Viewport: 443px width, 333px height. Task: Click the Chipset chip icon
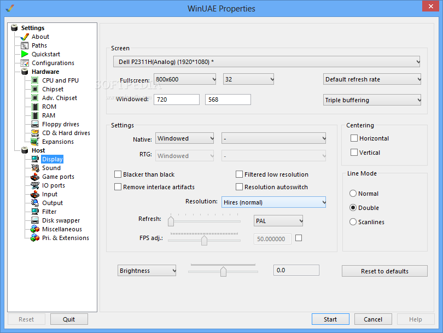35,89
